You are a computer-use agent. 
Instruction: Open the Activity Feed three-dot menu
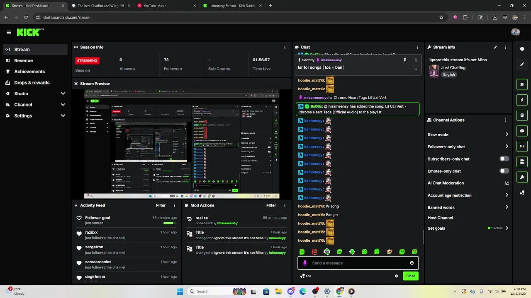click(x=174, y=205)
